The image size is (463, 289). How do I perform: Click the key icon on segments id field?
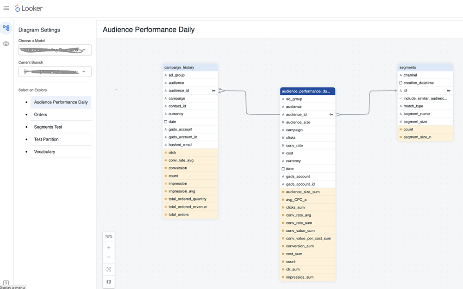click(448, 90)
